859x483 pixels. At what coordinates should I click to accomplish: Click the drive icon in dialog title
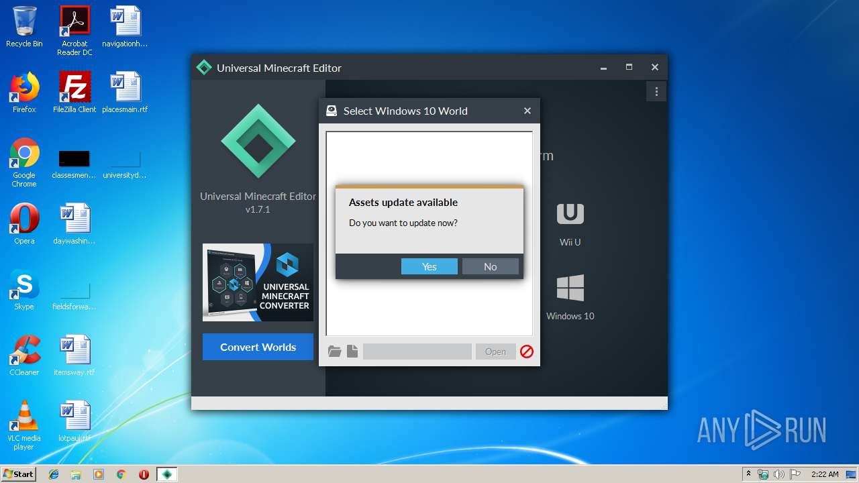coord(332,111)
